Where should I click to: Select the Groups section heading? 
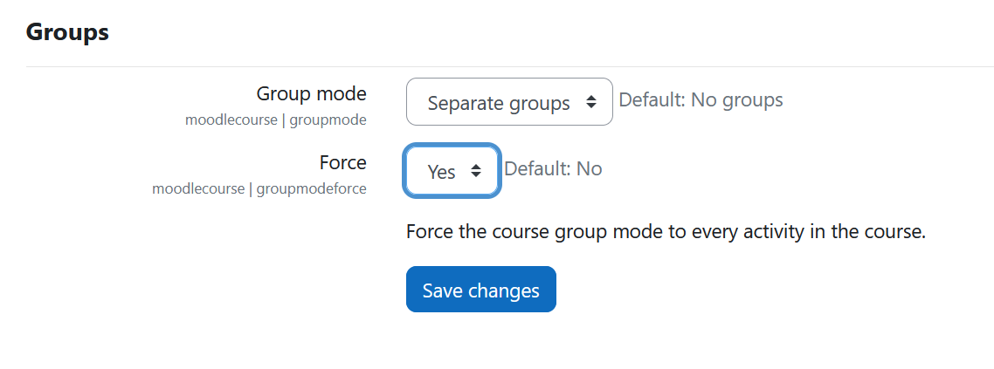[67, 31]
